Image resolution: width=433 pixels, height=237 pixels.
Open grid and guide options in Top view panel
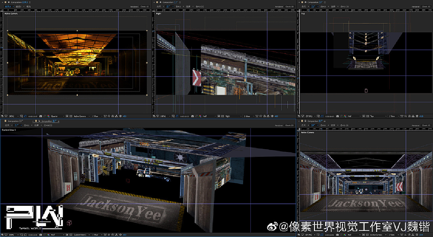(318, 116)
